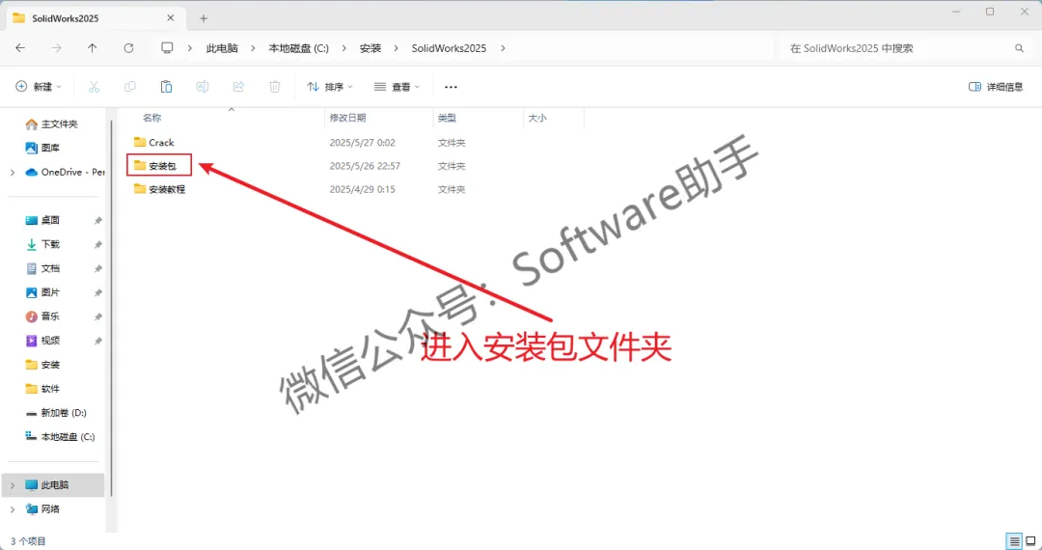Sort by 名称 column header
The image size is (1042, 550).
point(152,118)
